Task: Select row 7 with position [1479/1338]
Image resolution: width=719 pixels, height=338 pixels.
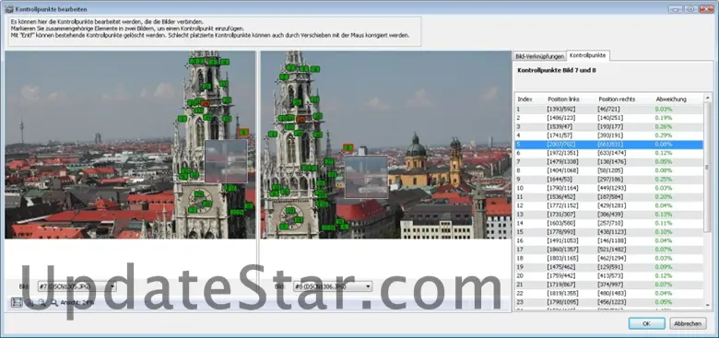Action: click(609, 162)
